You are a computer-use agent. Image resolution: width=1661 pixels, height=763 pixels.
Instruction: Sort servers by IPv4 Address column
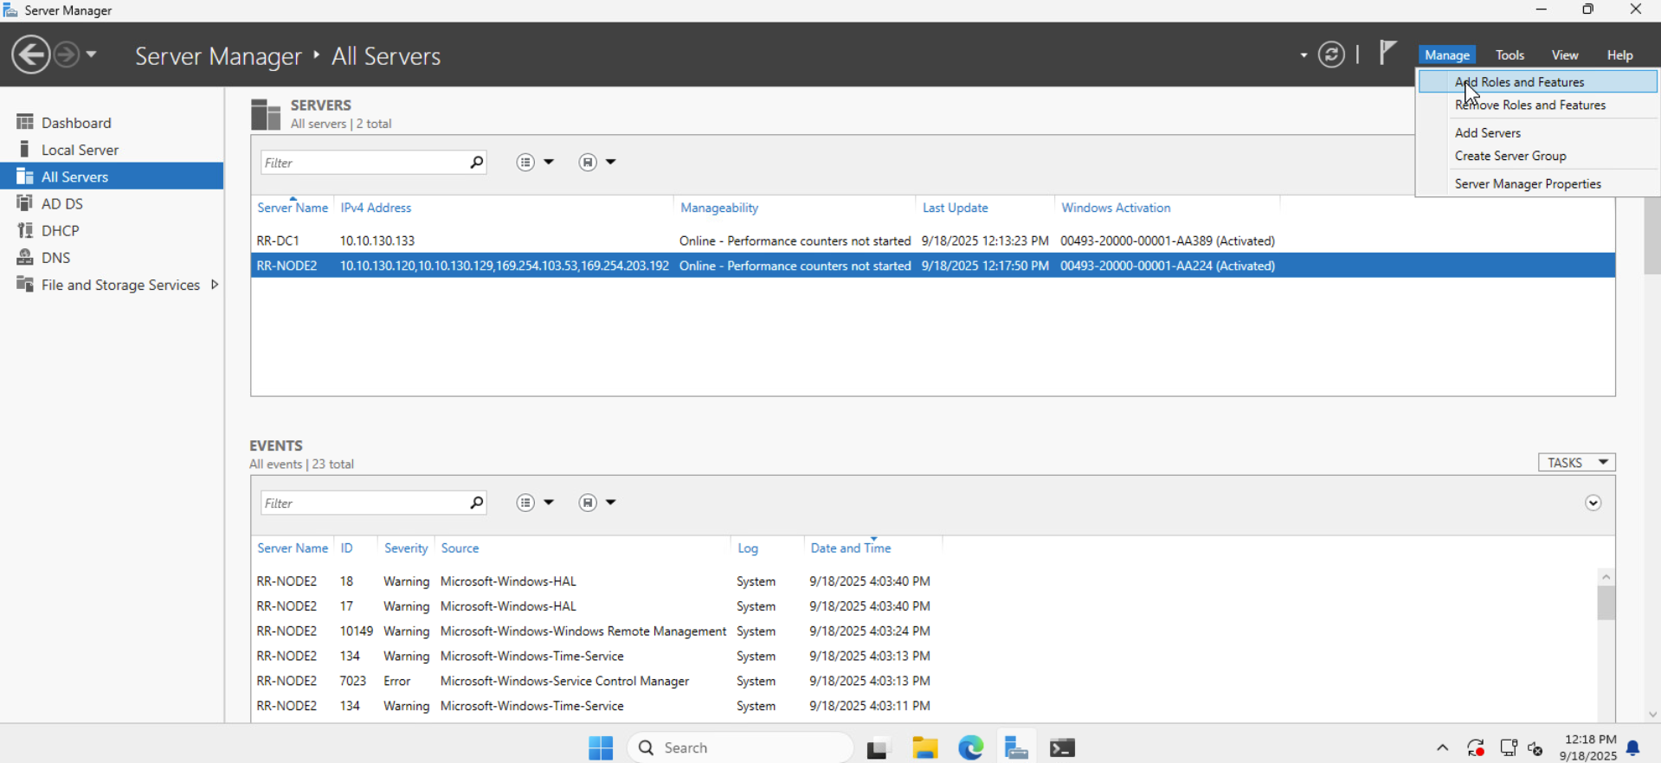click(x=376, y=208)
